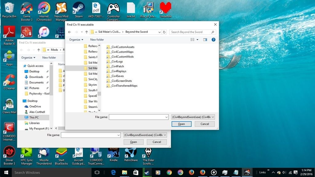Image resolution: width=315 pixels, height=177 pixels.
Task: Select This PC in the Mods dialog
Action: click(33, 117)
